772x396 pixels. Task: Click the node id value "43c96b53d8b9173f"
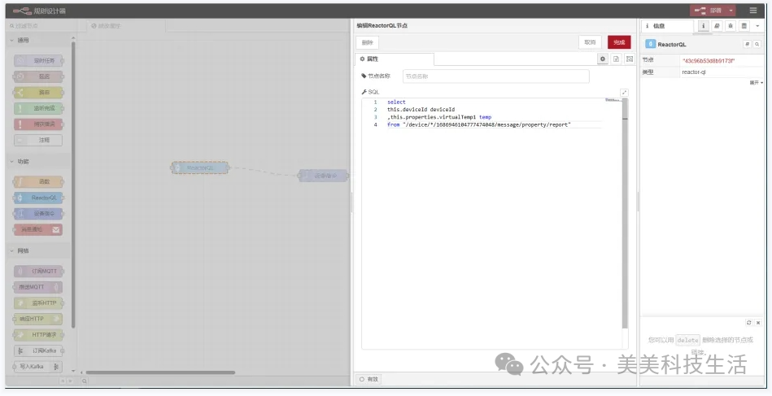click(708, 60)
